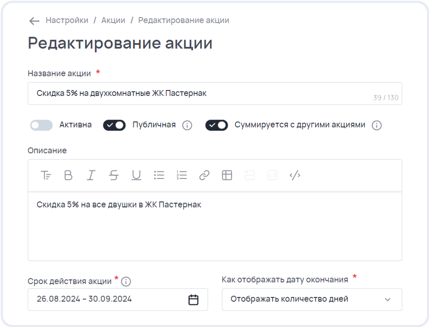
Task: Go to Настройки breadcrumb
Action: (x=67, y=20)
